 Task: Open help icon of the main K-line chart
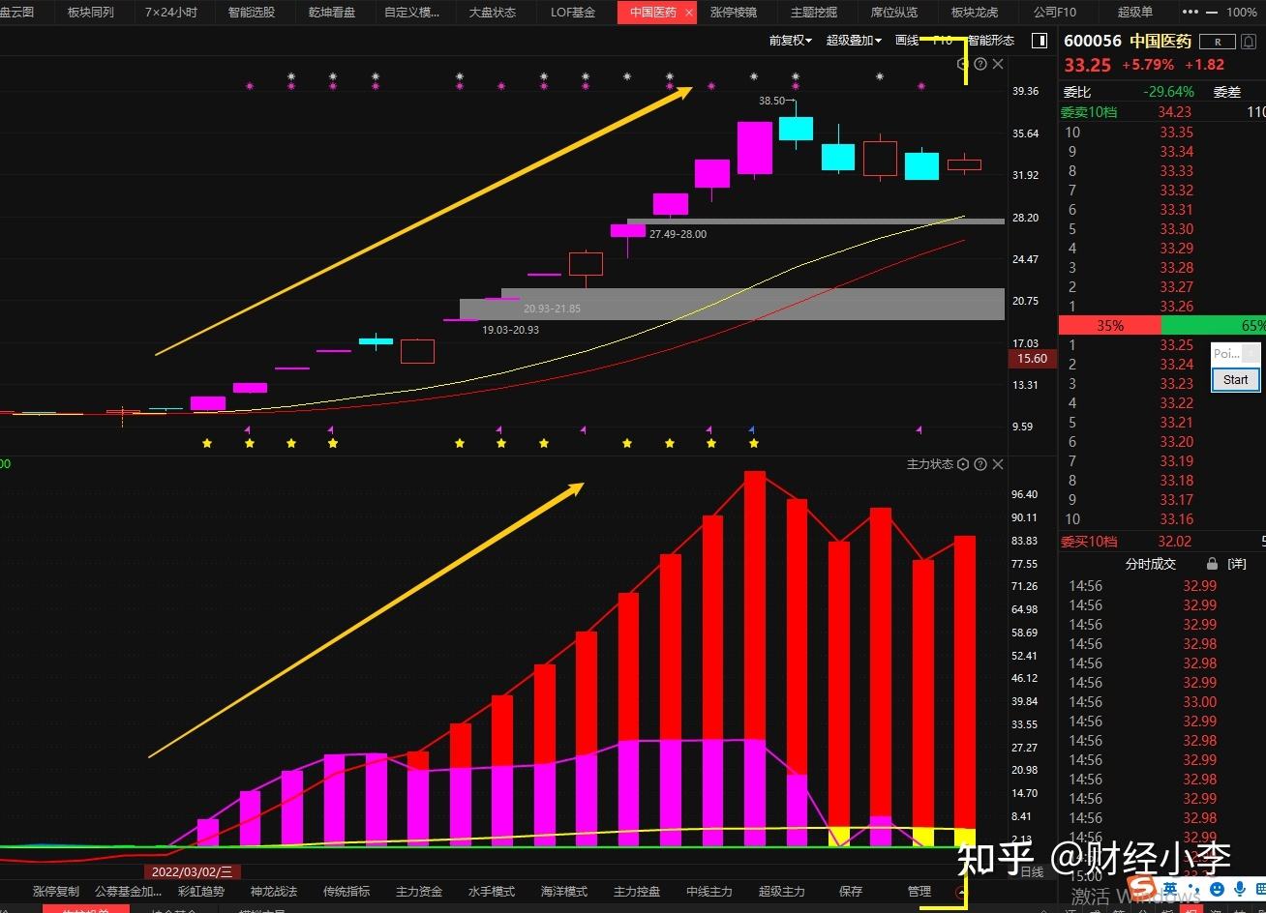coord(980,64)
